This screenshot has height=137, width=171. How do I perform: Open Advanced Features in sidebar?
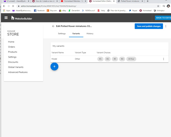[18, 72]
